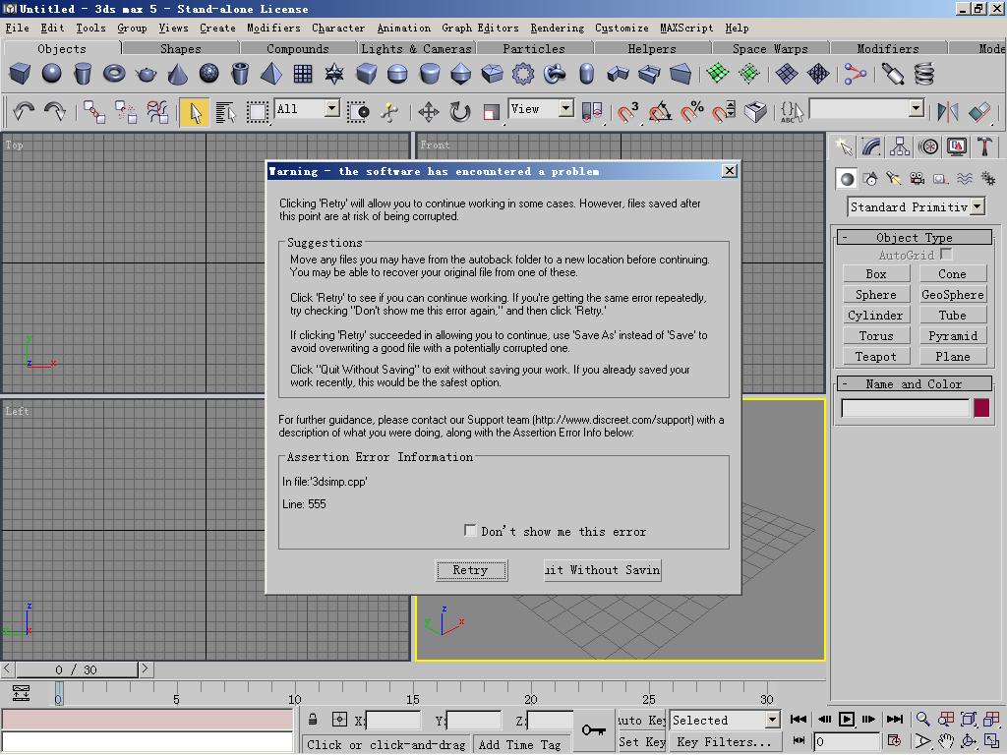Toggle absolute transform type-in mode
The image size is (1007, 755).
point(339,719)
